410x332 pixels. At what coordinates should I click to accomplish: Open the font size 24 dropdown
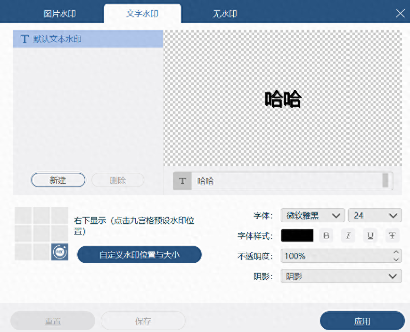[x=375, y=215]
